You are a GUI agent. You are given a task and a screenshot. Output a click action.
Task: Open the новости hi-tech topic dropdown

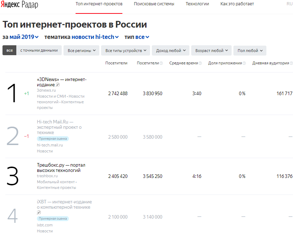click(x=95, y=37)
